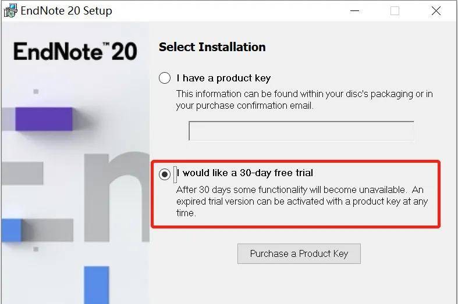Click the blue square at banner left edge
The width and height of the screenshot is (458, 304).
pos(11,230)
